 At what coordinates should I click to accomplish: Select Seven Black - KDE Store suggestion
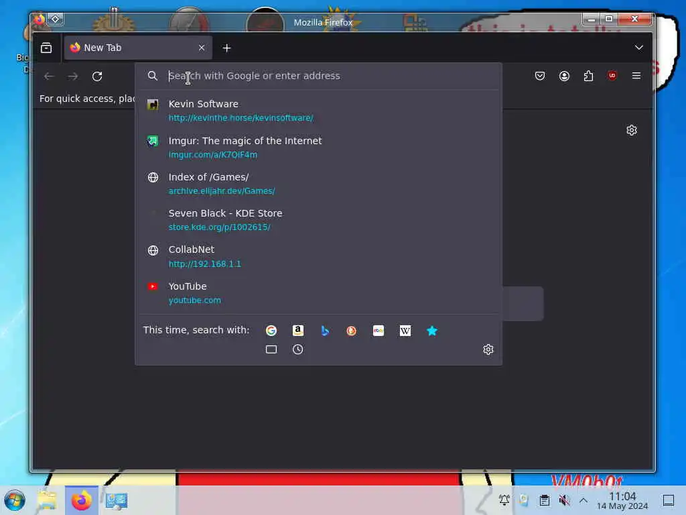[318, 220]
